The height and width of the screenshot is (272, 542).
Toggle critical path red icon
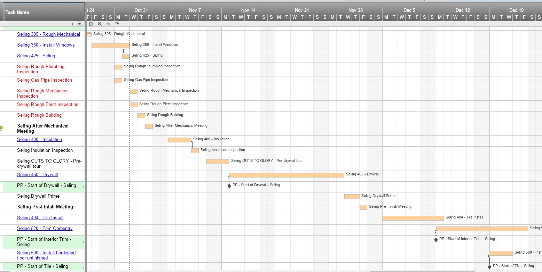(x=117, y=24)
